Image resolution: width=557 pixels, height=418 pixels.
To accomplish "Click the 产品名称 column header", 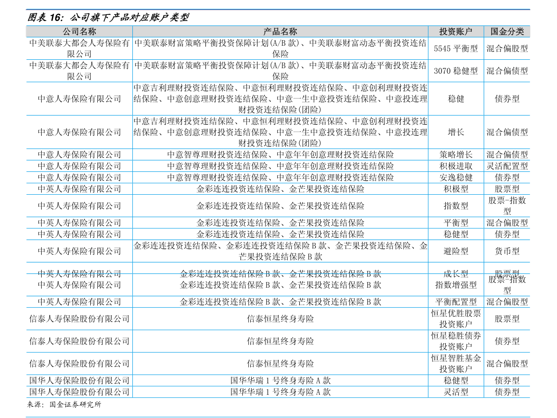I will click(280, 32).
